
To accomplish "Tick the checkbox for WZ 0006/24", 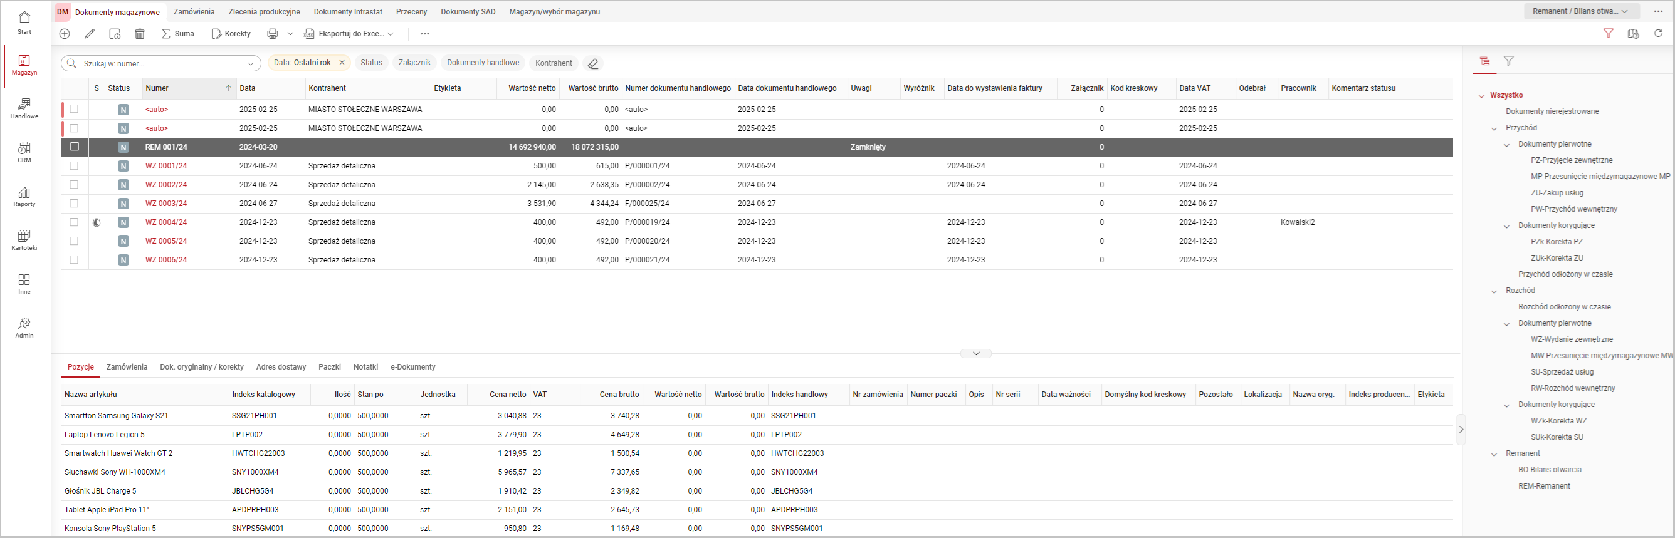I will (74, 260).
